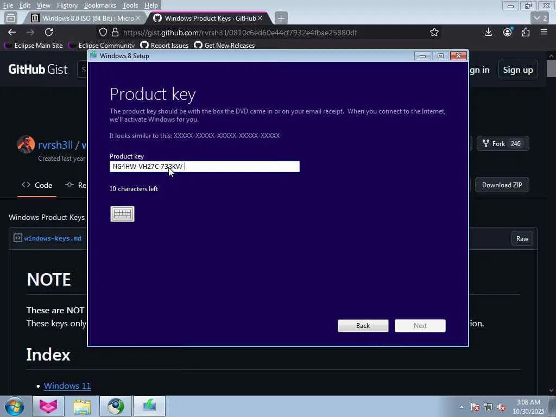Click the browser back arrow

12,32
